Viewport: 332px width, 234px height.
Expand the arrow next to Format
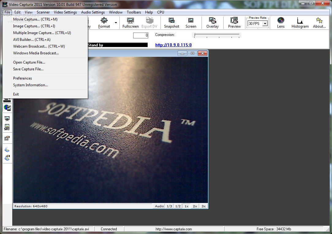pos(116,22)
